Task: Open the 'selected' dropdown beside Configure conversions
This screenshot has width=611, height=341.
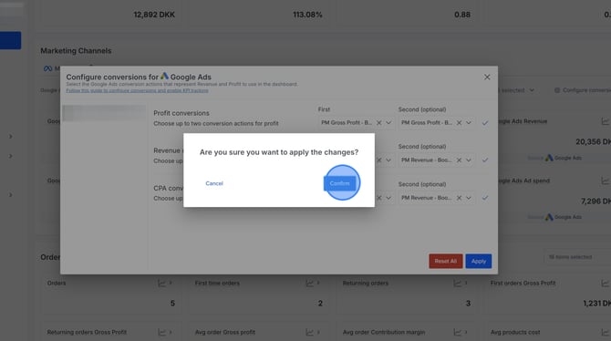Action: click(516, 90)
